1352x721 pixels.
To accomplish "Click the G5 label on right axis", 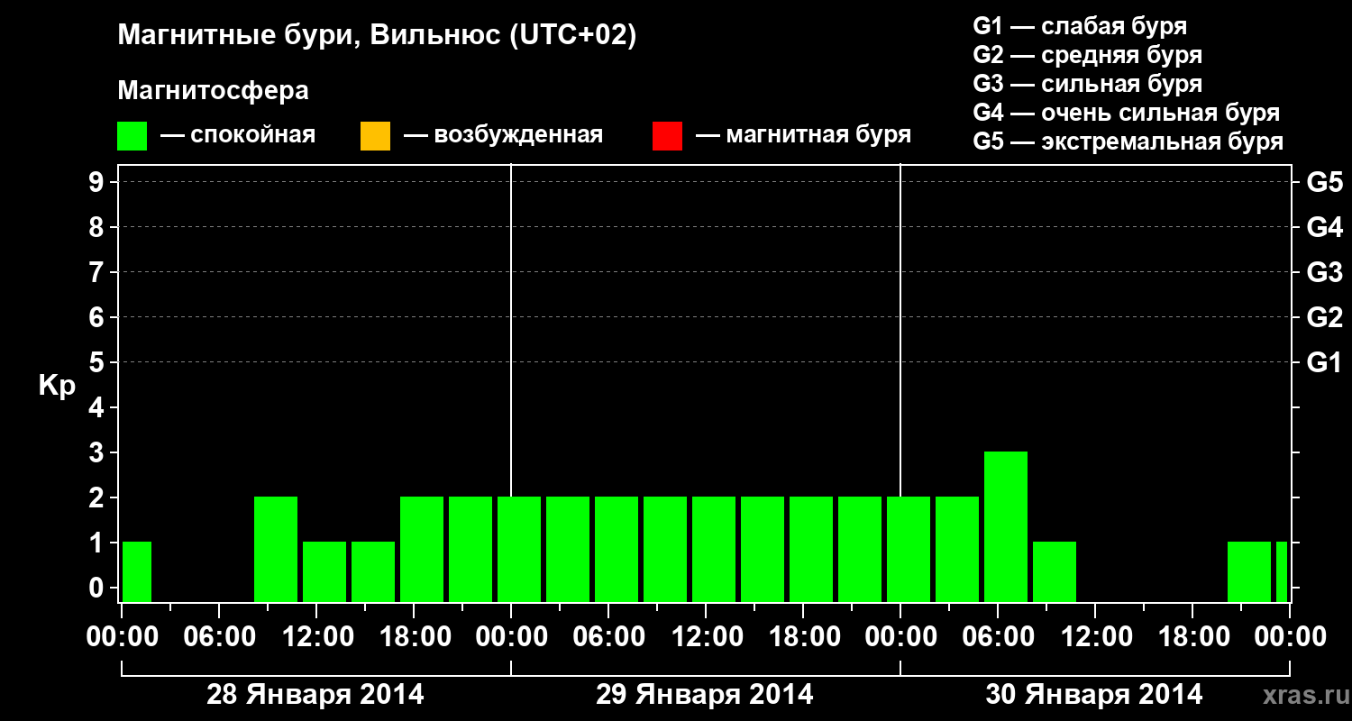I will point(1324,182).
